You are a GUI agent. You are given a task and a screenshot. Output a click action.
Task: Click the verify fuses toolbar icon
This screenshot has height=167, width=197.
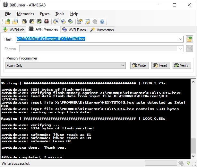71,22
